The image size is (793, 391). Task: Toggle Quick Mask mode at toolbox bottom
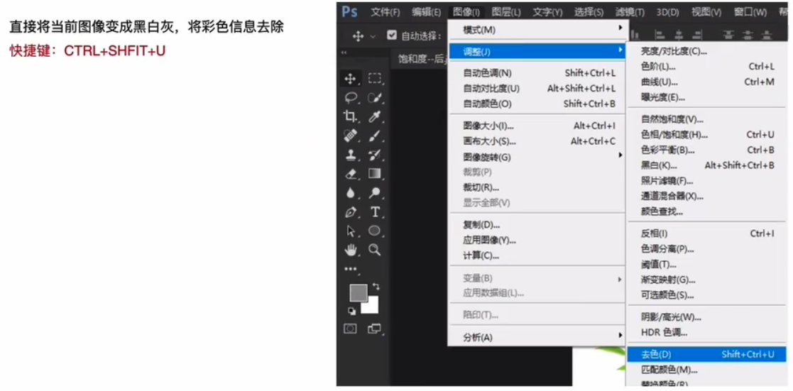[350, 329]
